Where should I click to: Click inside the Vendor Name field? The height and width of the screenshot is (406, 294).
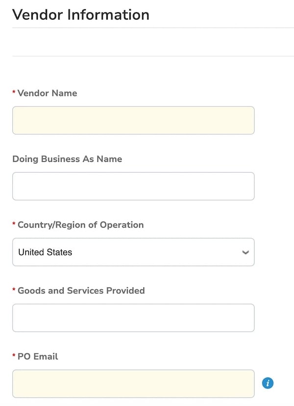[133, 120]
